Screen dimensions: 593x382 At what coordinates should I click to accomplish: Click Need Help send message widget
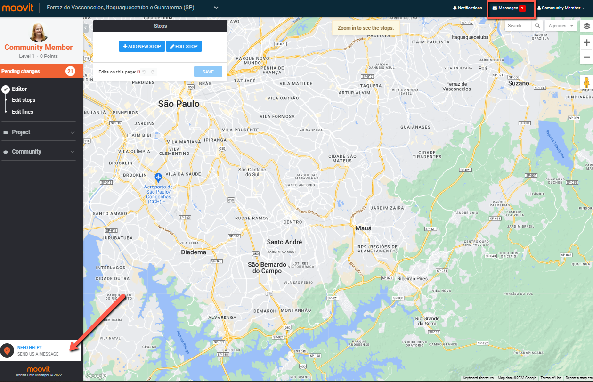41,350
